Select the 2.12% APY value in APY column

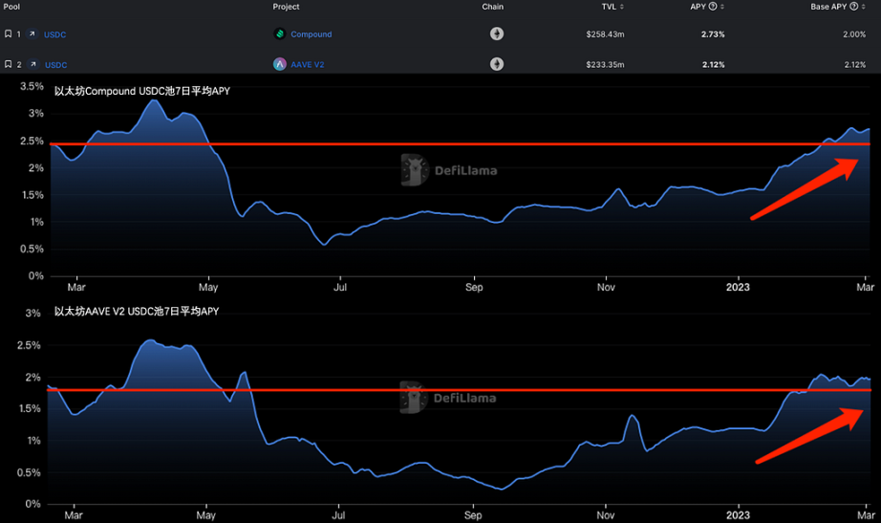click(714, 65)
